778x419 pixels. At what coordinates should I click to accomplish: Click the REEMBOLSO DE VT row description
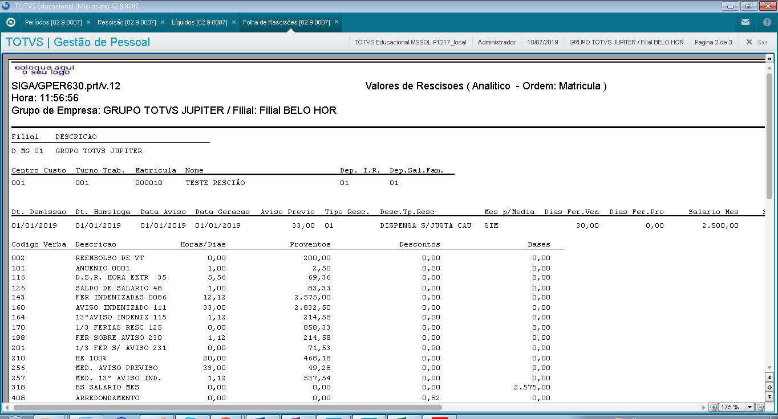(x=110, y=258)
